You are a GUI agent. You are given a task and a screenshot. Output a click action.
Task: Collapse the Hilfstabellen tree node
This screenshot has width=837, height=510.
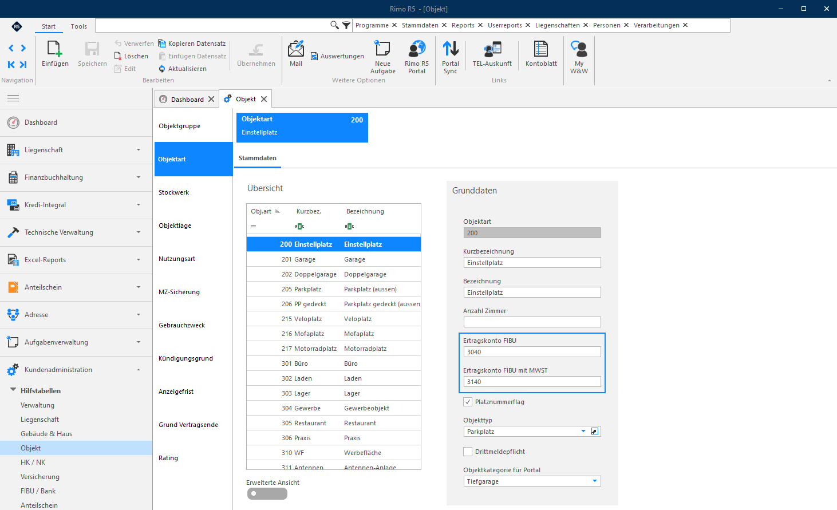click(13, 390)
